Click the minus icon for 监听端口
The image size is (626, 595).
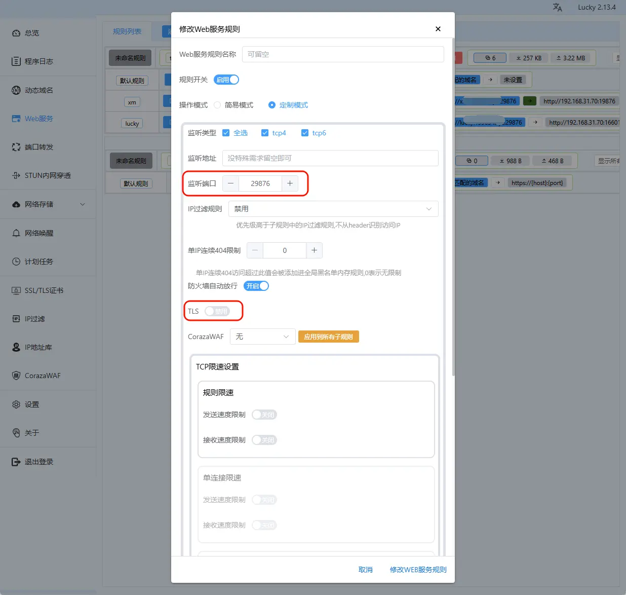pyautogui.click(x=231, y=183)
